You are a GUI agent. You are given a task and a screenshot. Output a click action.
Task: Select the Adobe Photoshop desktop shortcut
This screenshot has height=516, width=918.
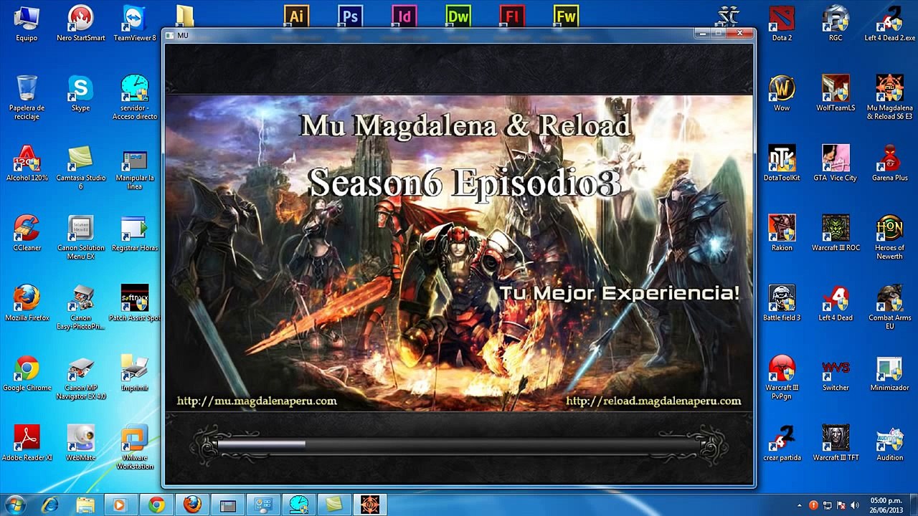point(350,16)
